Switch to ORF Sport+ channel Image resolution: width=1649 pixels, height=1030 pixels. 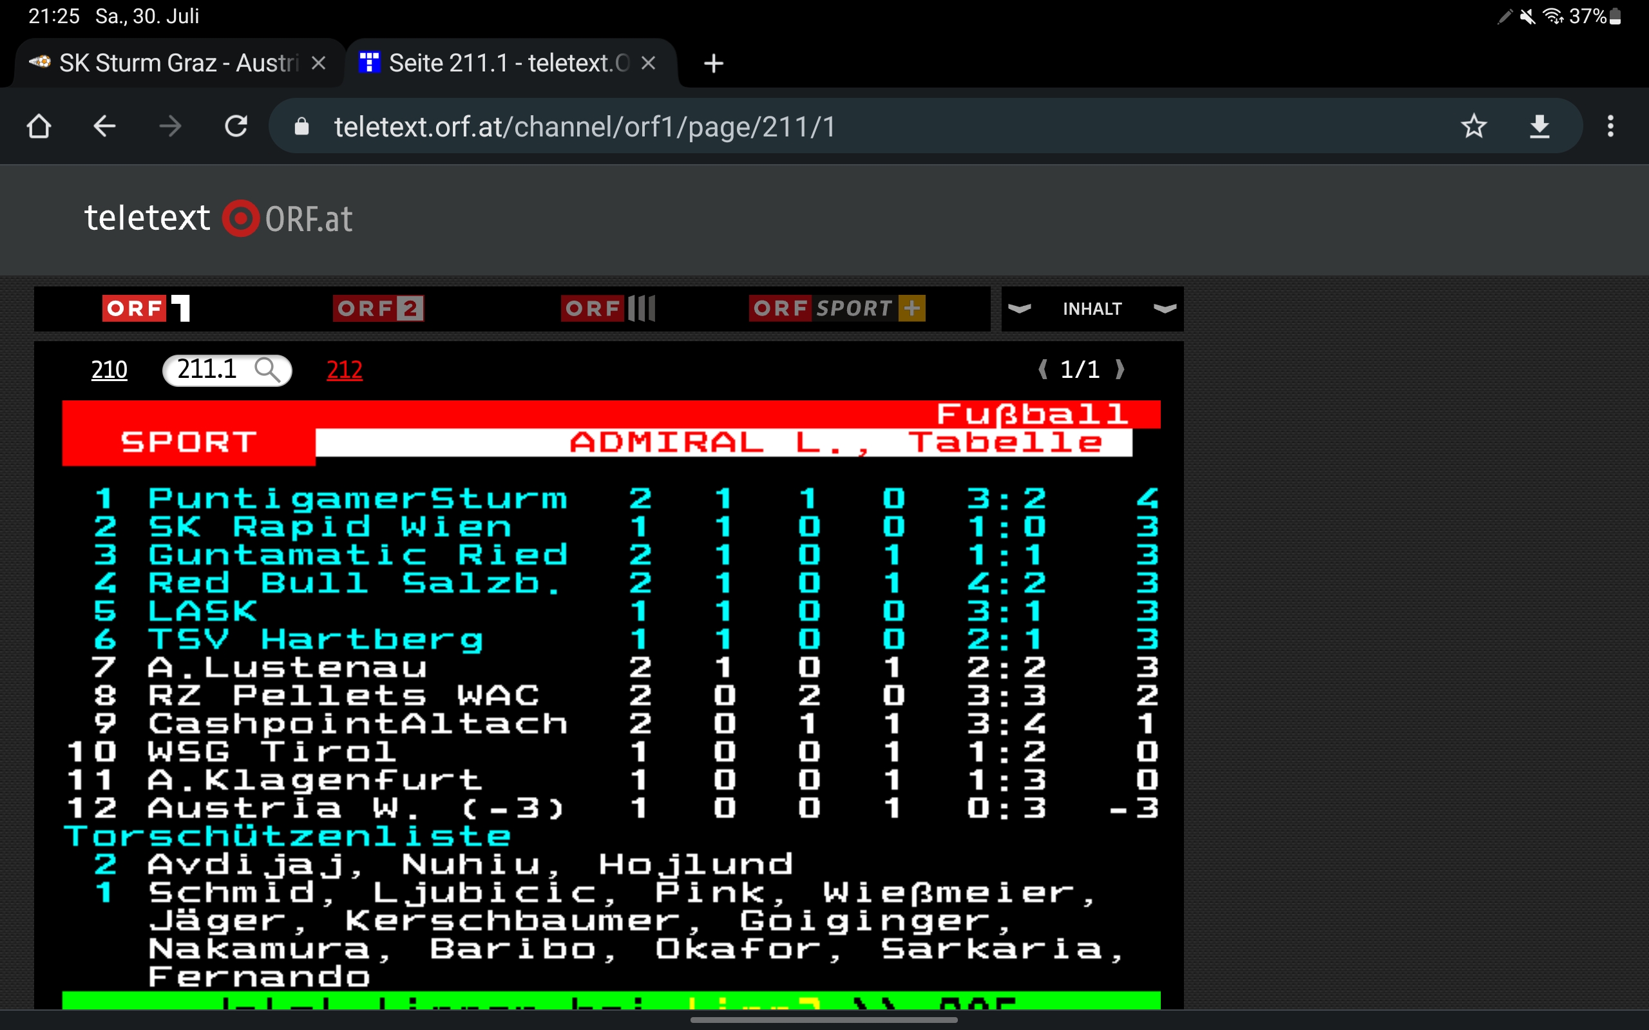(x=837, y=308)
